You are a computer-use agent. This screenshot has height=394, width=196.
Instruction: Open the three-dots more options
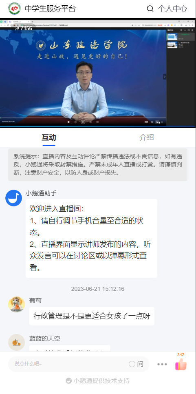(x=162, y=364)
